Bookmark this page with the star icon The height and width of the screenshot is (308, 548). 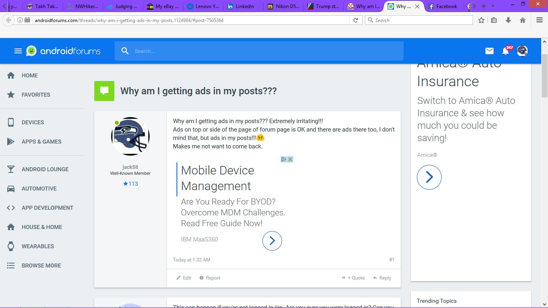(481, 20)
